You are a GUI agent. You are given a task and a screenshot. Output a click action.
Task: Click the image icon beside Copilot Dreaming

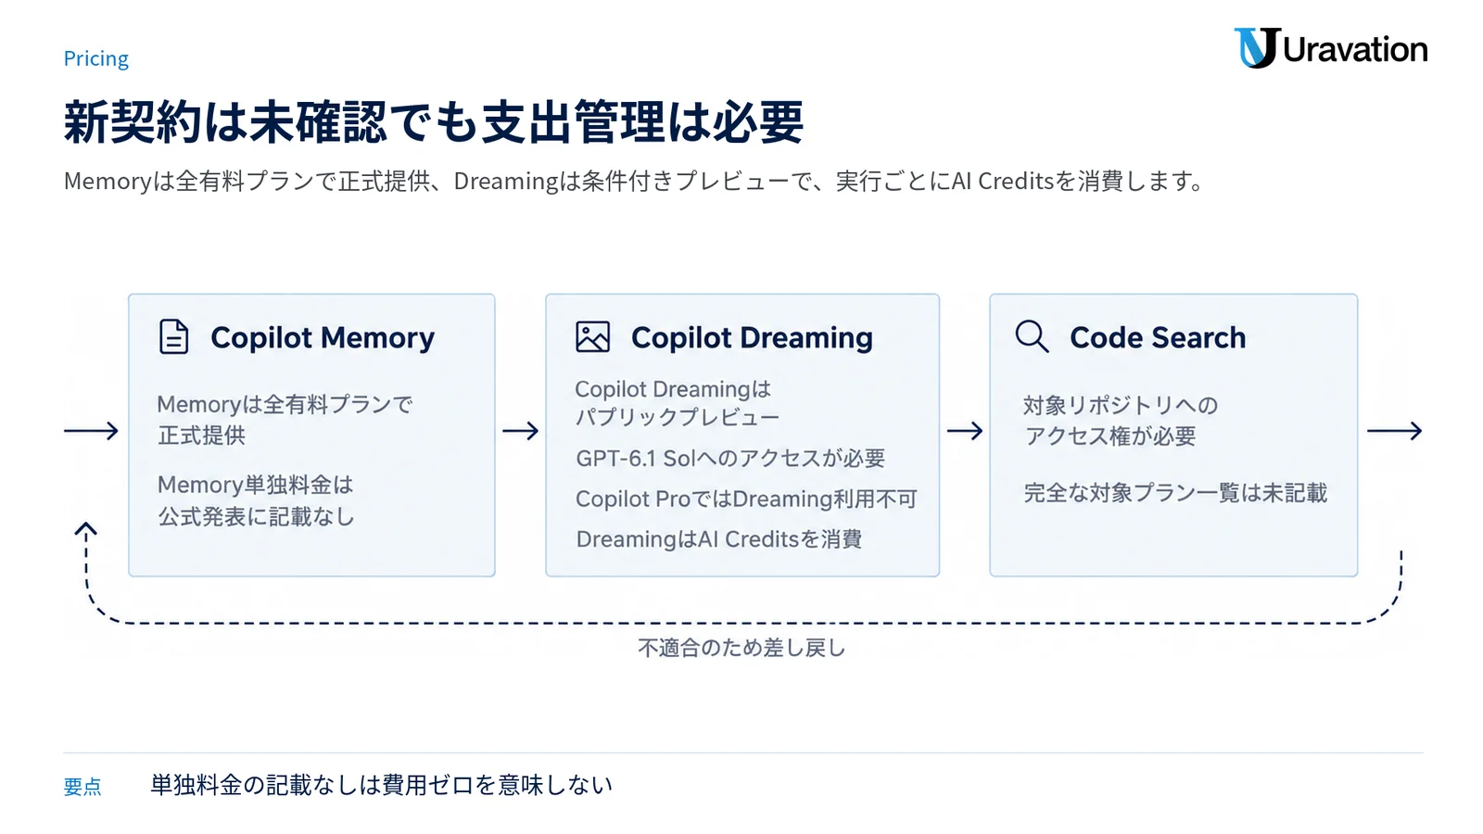click(x=592, y=337)
